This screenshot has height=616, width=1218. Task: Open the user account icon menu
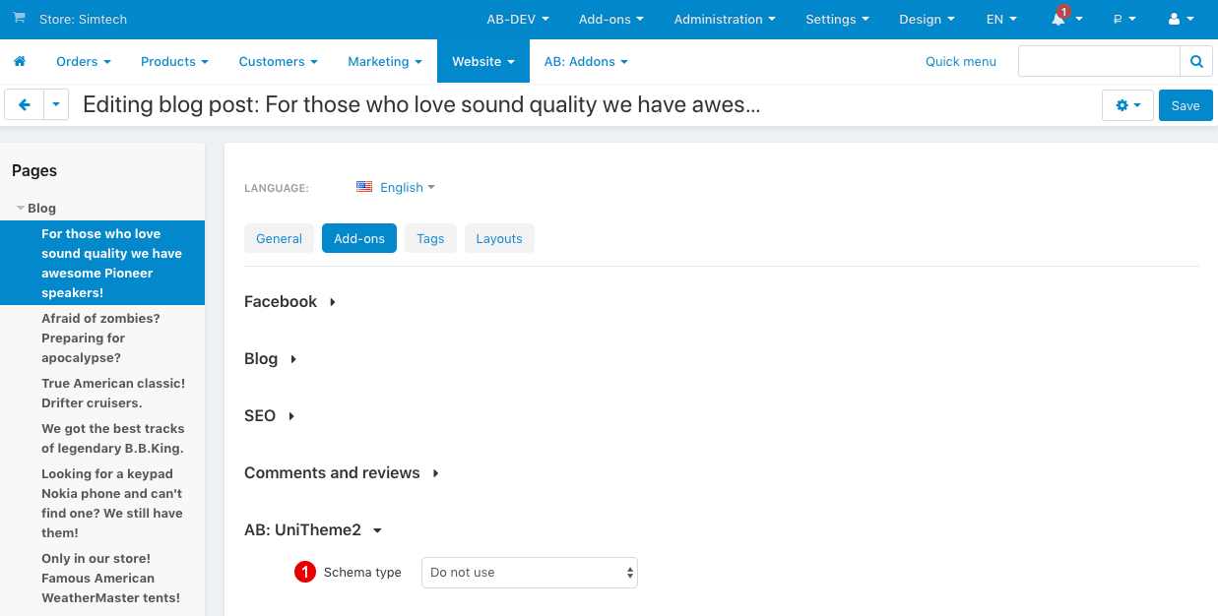tap(1181, 19)
